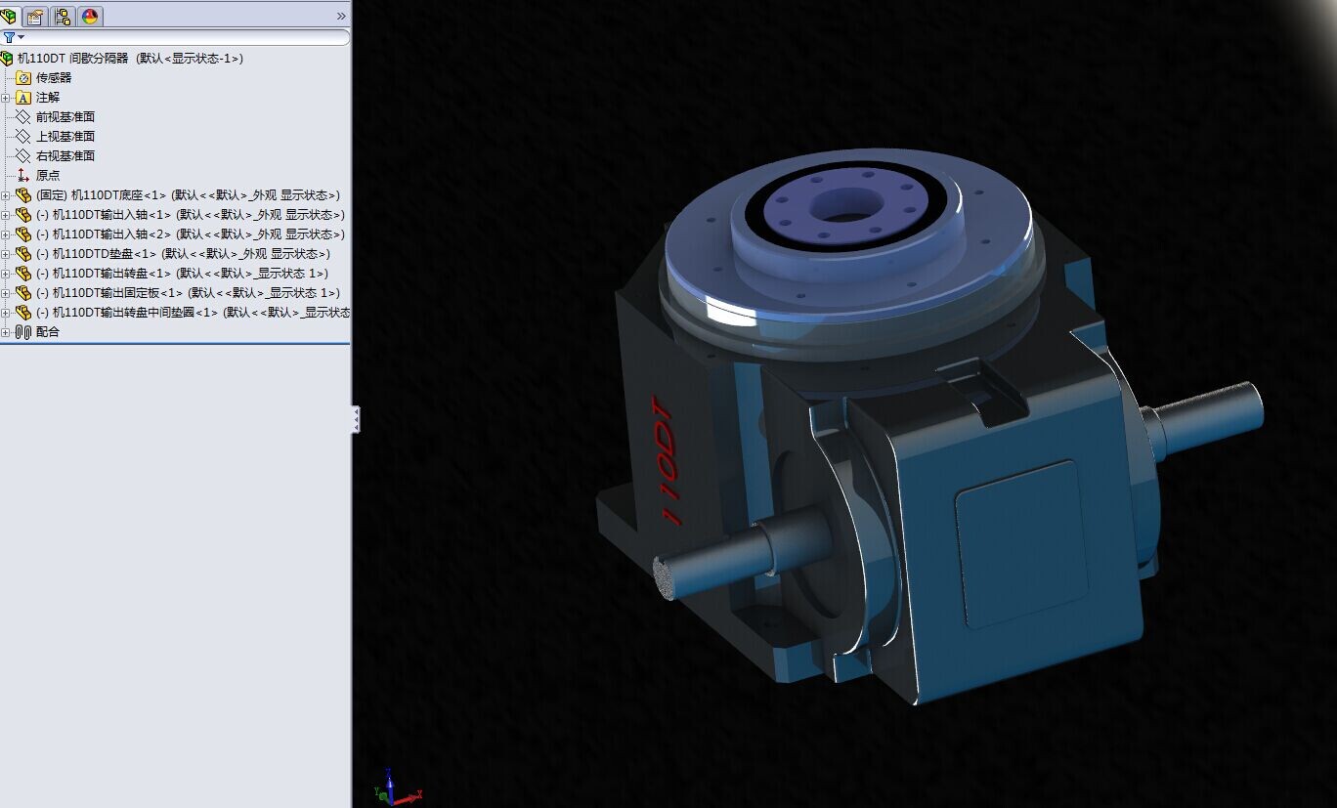Click inside the feature tree filter field

tap(186, 37)
